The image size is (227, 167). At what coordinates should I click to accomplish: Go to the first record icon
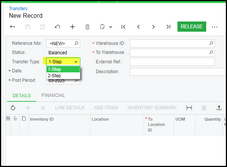click(x=123, y=27)
